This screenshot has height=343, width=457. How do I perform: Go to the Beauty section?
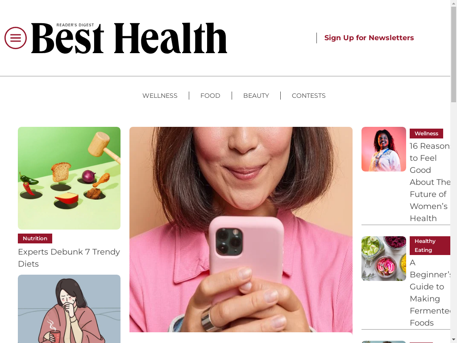point(256,96)
